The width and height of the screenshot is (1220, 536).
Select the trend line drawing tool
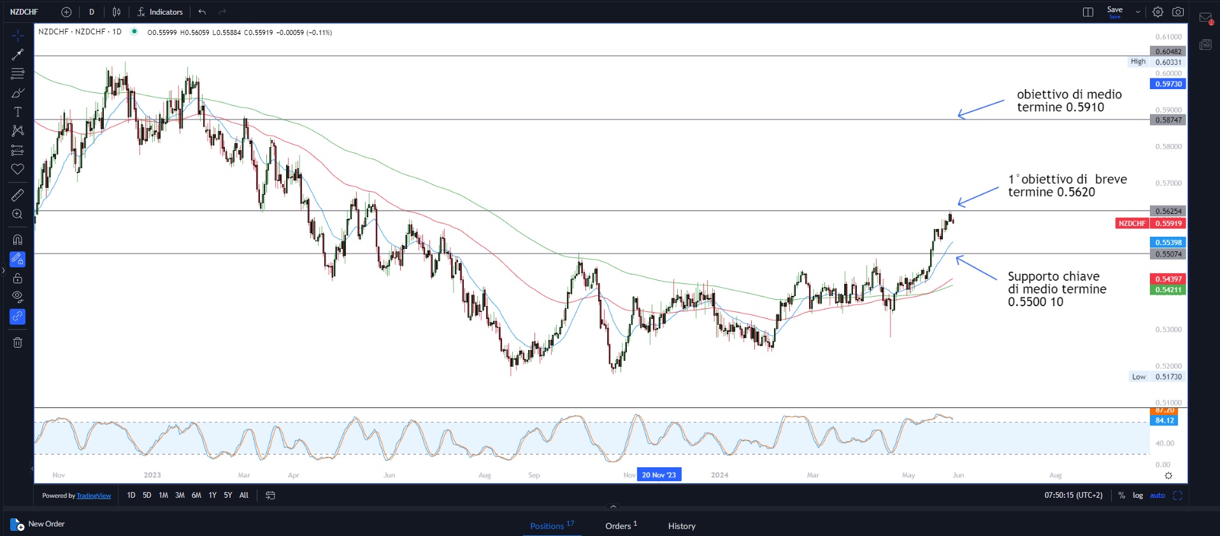18,55
